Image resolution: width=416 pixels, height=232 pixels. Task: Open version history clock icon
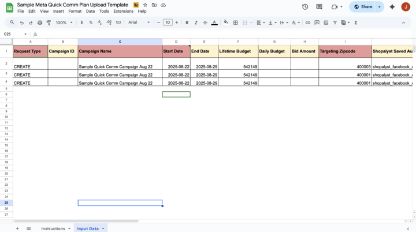point(305,7)
